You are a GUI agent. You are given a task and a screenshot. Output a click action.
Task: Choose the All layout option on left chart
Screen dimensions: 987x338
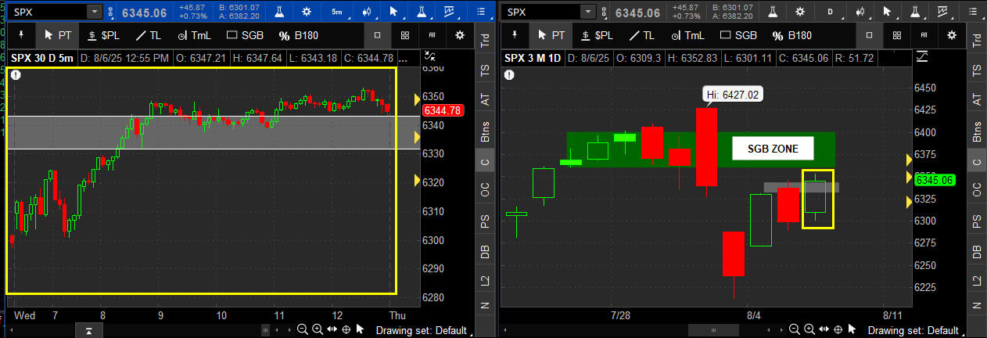pos(432,35)
